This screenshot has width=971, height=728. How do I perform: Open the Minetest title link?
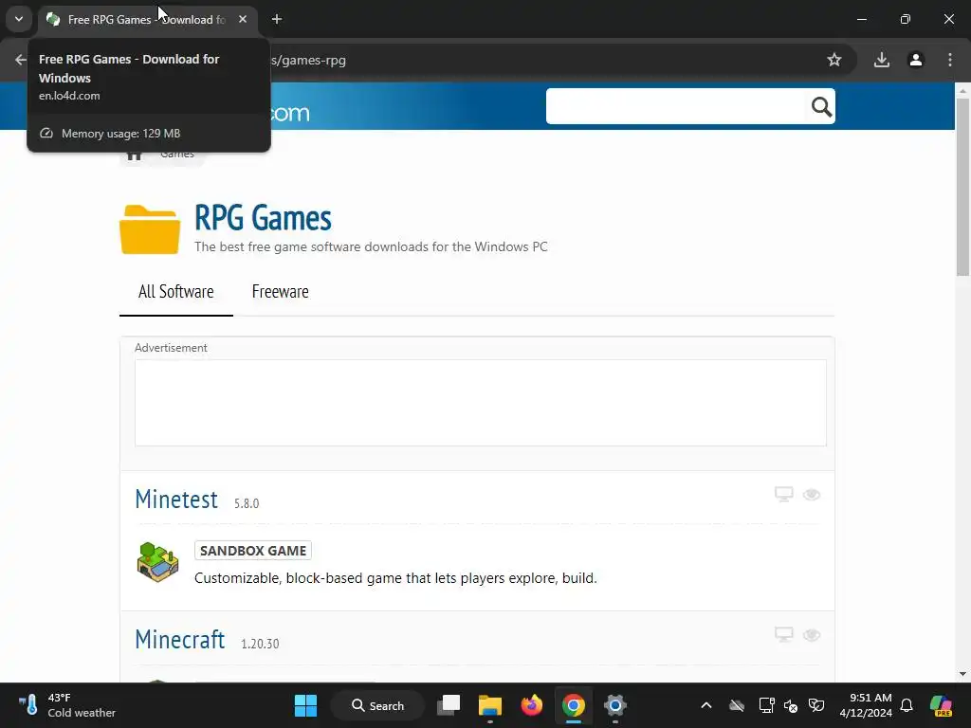176,499
